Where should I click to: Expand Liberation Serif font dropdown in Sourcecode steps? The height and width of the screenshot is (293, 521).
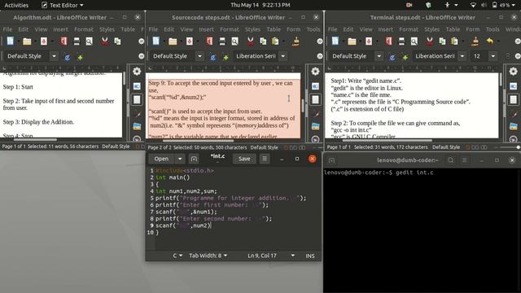(283, 56)
